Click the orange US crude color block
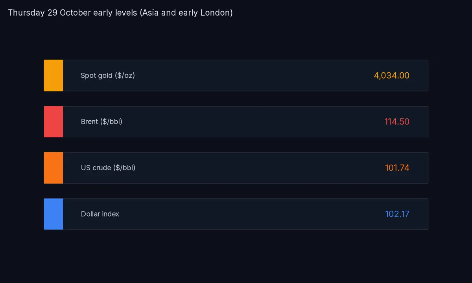The image size is (472, 283). [x=53, y=168]
